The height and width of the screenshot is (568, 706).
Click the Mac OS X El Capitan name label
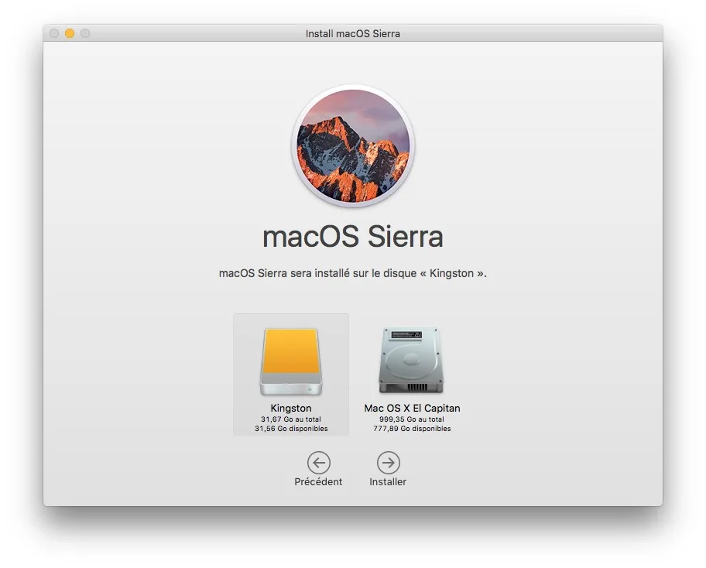tap(410, 408)
